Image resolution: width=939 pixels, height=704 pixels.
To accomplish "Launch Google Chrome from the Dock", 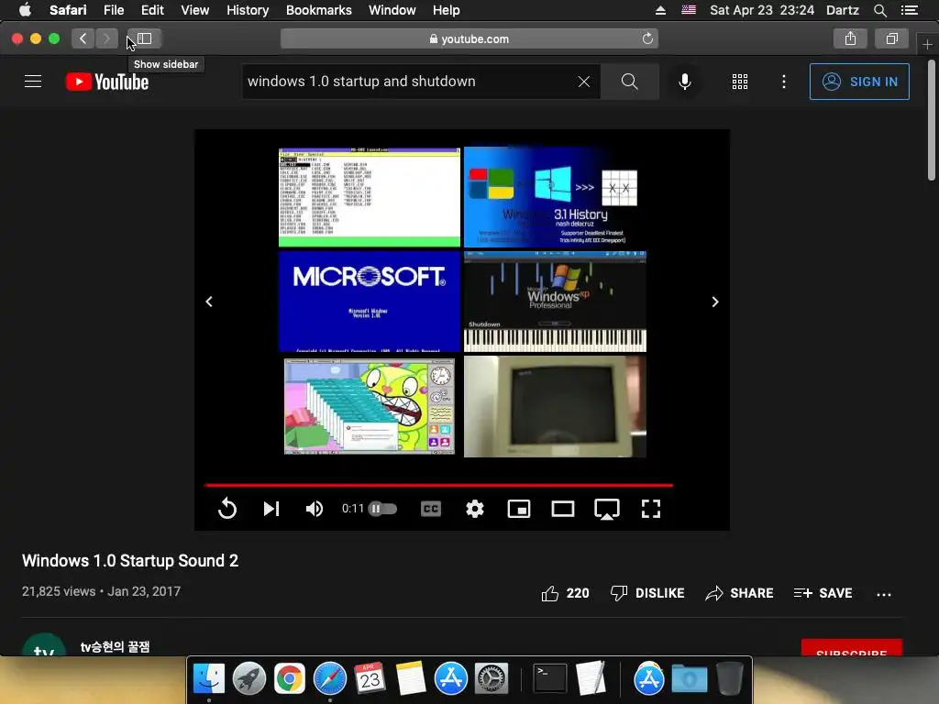I will (289, 679).
